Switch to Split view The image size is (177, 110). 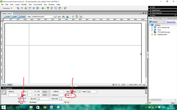pos(14,17)
